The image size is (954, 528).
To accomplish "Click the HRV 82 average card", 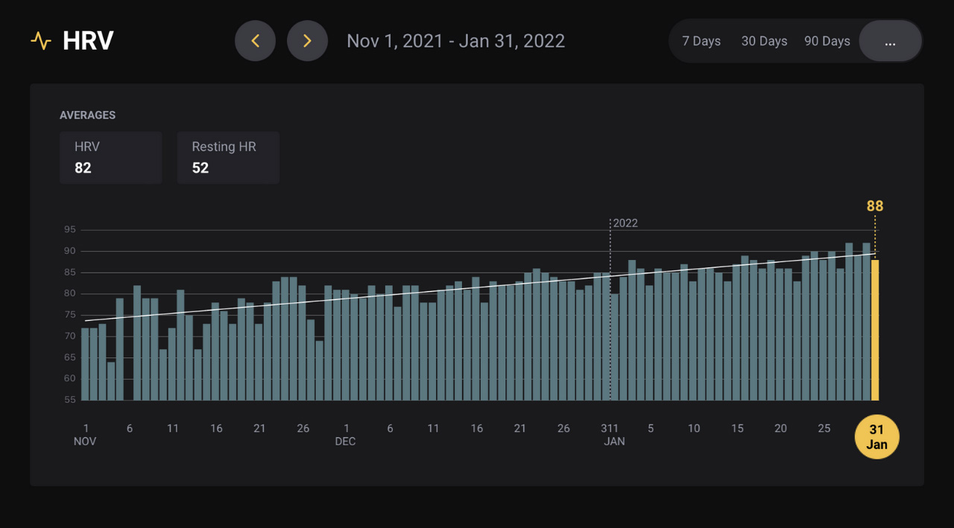I will [110, 157].
